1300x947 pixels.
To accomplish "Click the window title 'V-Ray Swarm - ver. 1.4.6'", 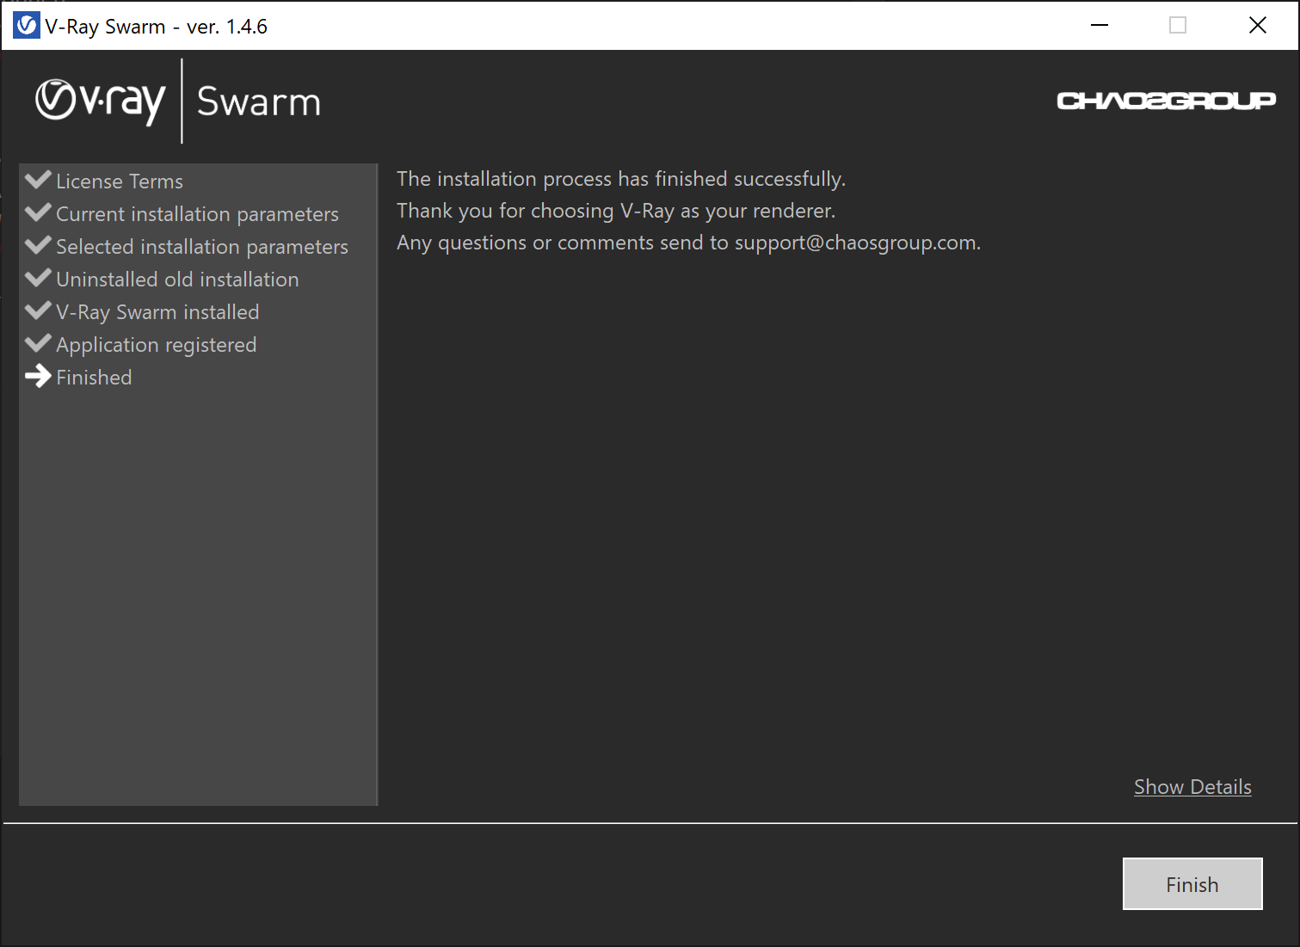I will point(157,27).
